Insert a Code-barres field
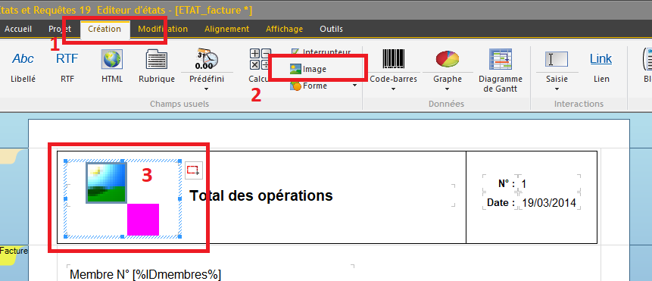 (x=393, y=67)
